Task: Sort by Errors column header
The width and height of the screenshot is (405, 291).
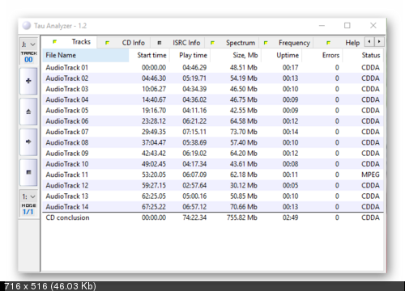Action: coord(322,55)
